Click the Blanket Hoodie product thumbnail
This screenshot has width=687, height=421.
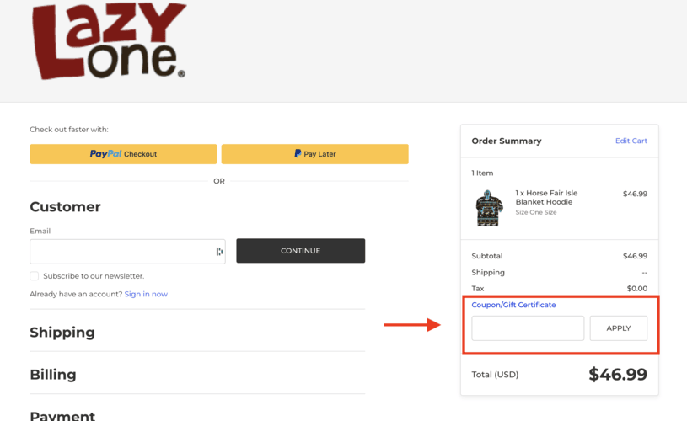(x=489, y=208)
